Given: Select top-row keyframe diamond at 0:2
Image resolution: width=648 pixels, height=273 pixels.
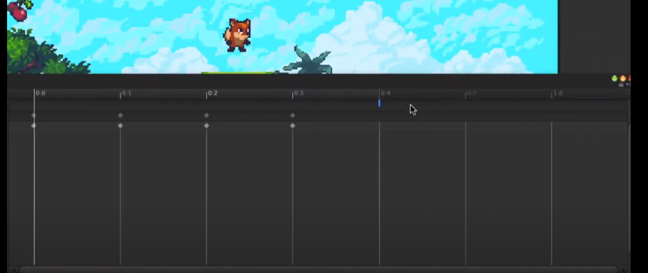Looking at the screenshot, I should click(206, 115).
